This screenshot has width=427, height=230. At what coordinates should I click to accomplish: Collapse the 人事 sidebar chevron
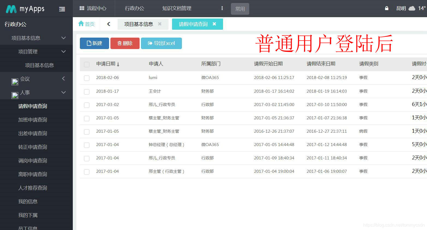tap(64, 92)
